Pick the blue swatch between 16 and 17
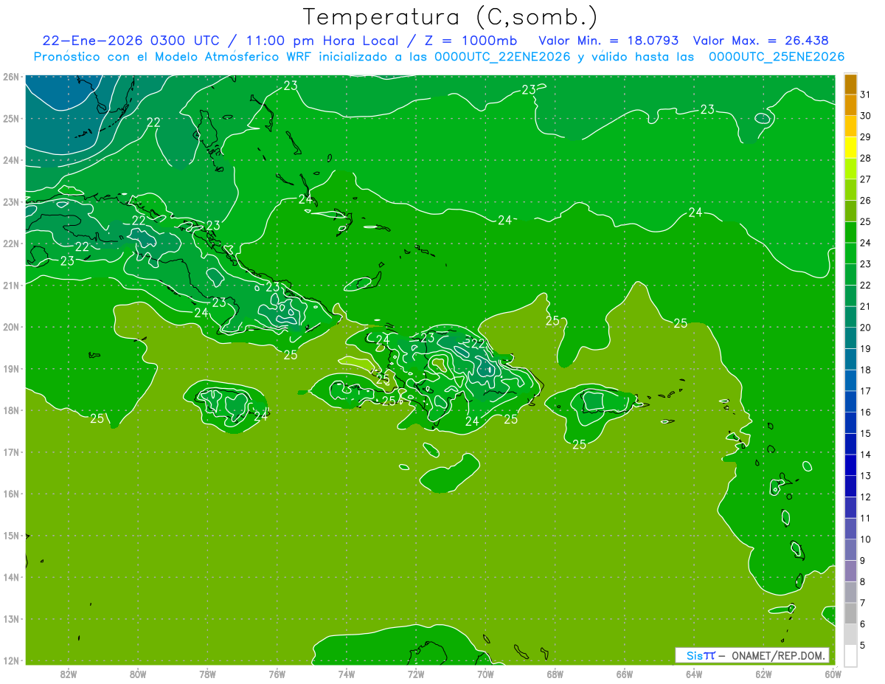 (x=850, y=401)
